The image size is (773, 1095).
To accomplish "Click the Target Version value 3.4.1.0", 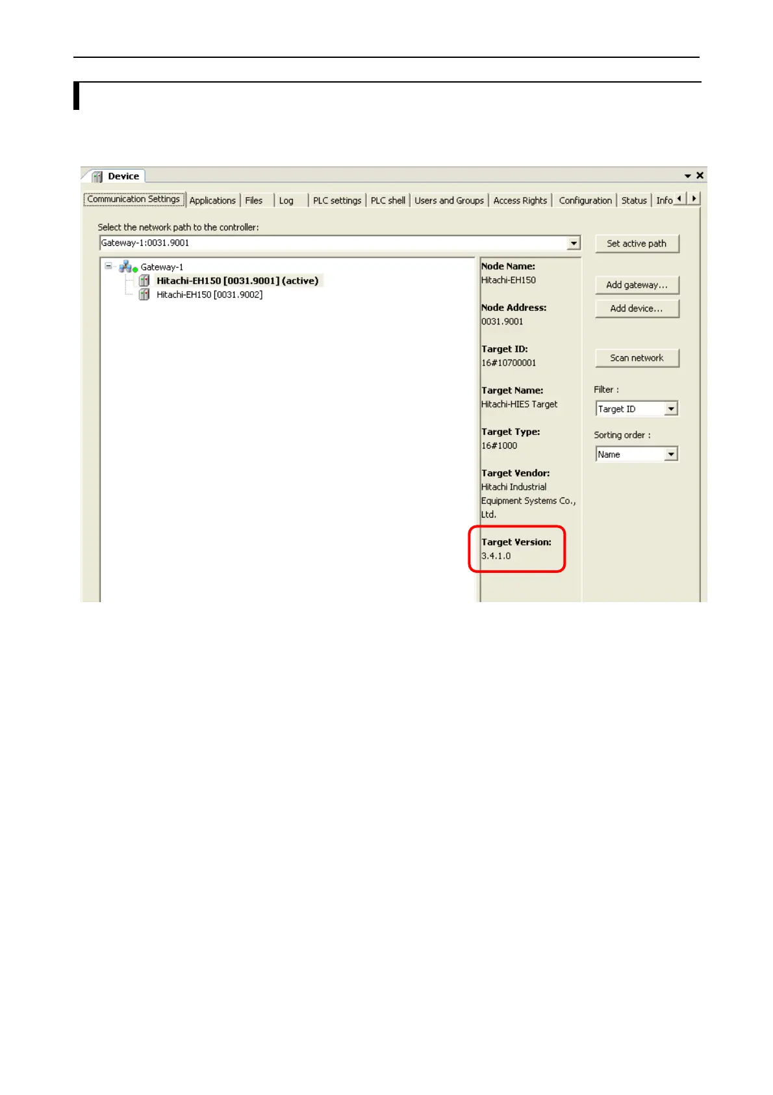I will tap(496, 556).
